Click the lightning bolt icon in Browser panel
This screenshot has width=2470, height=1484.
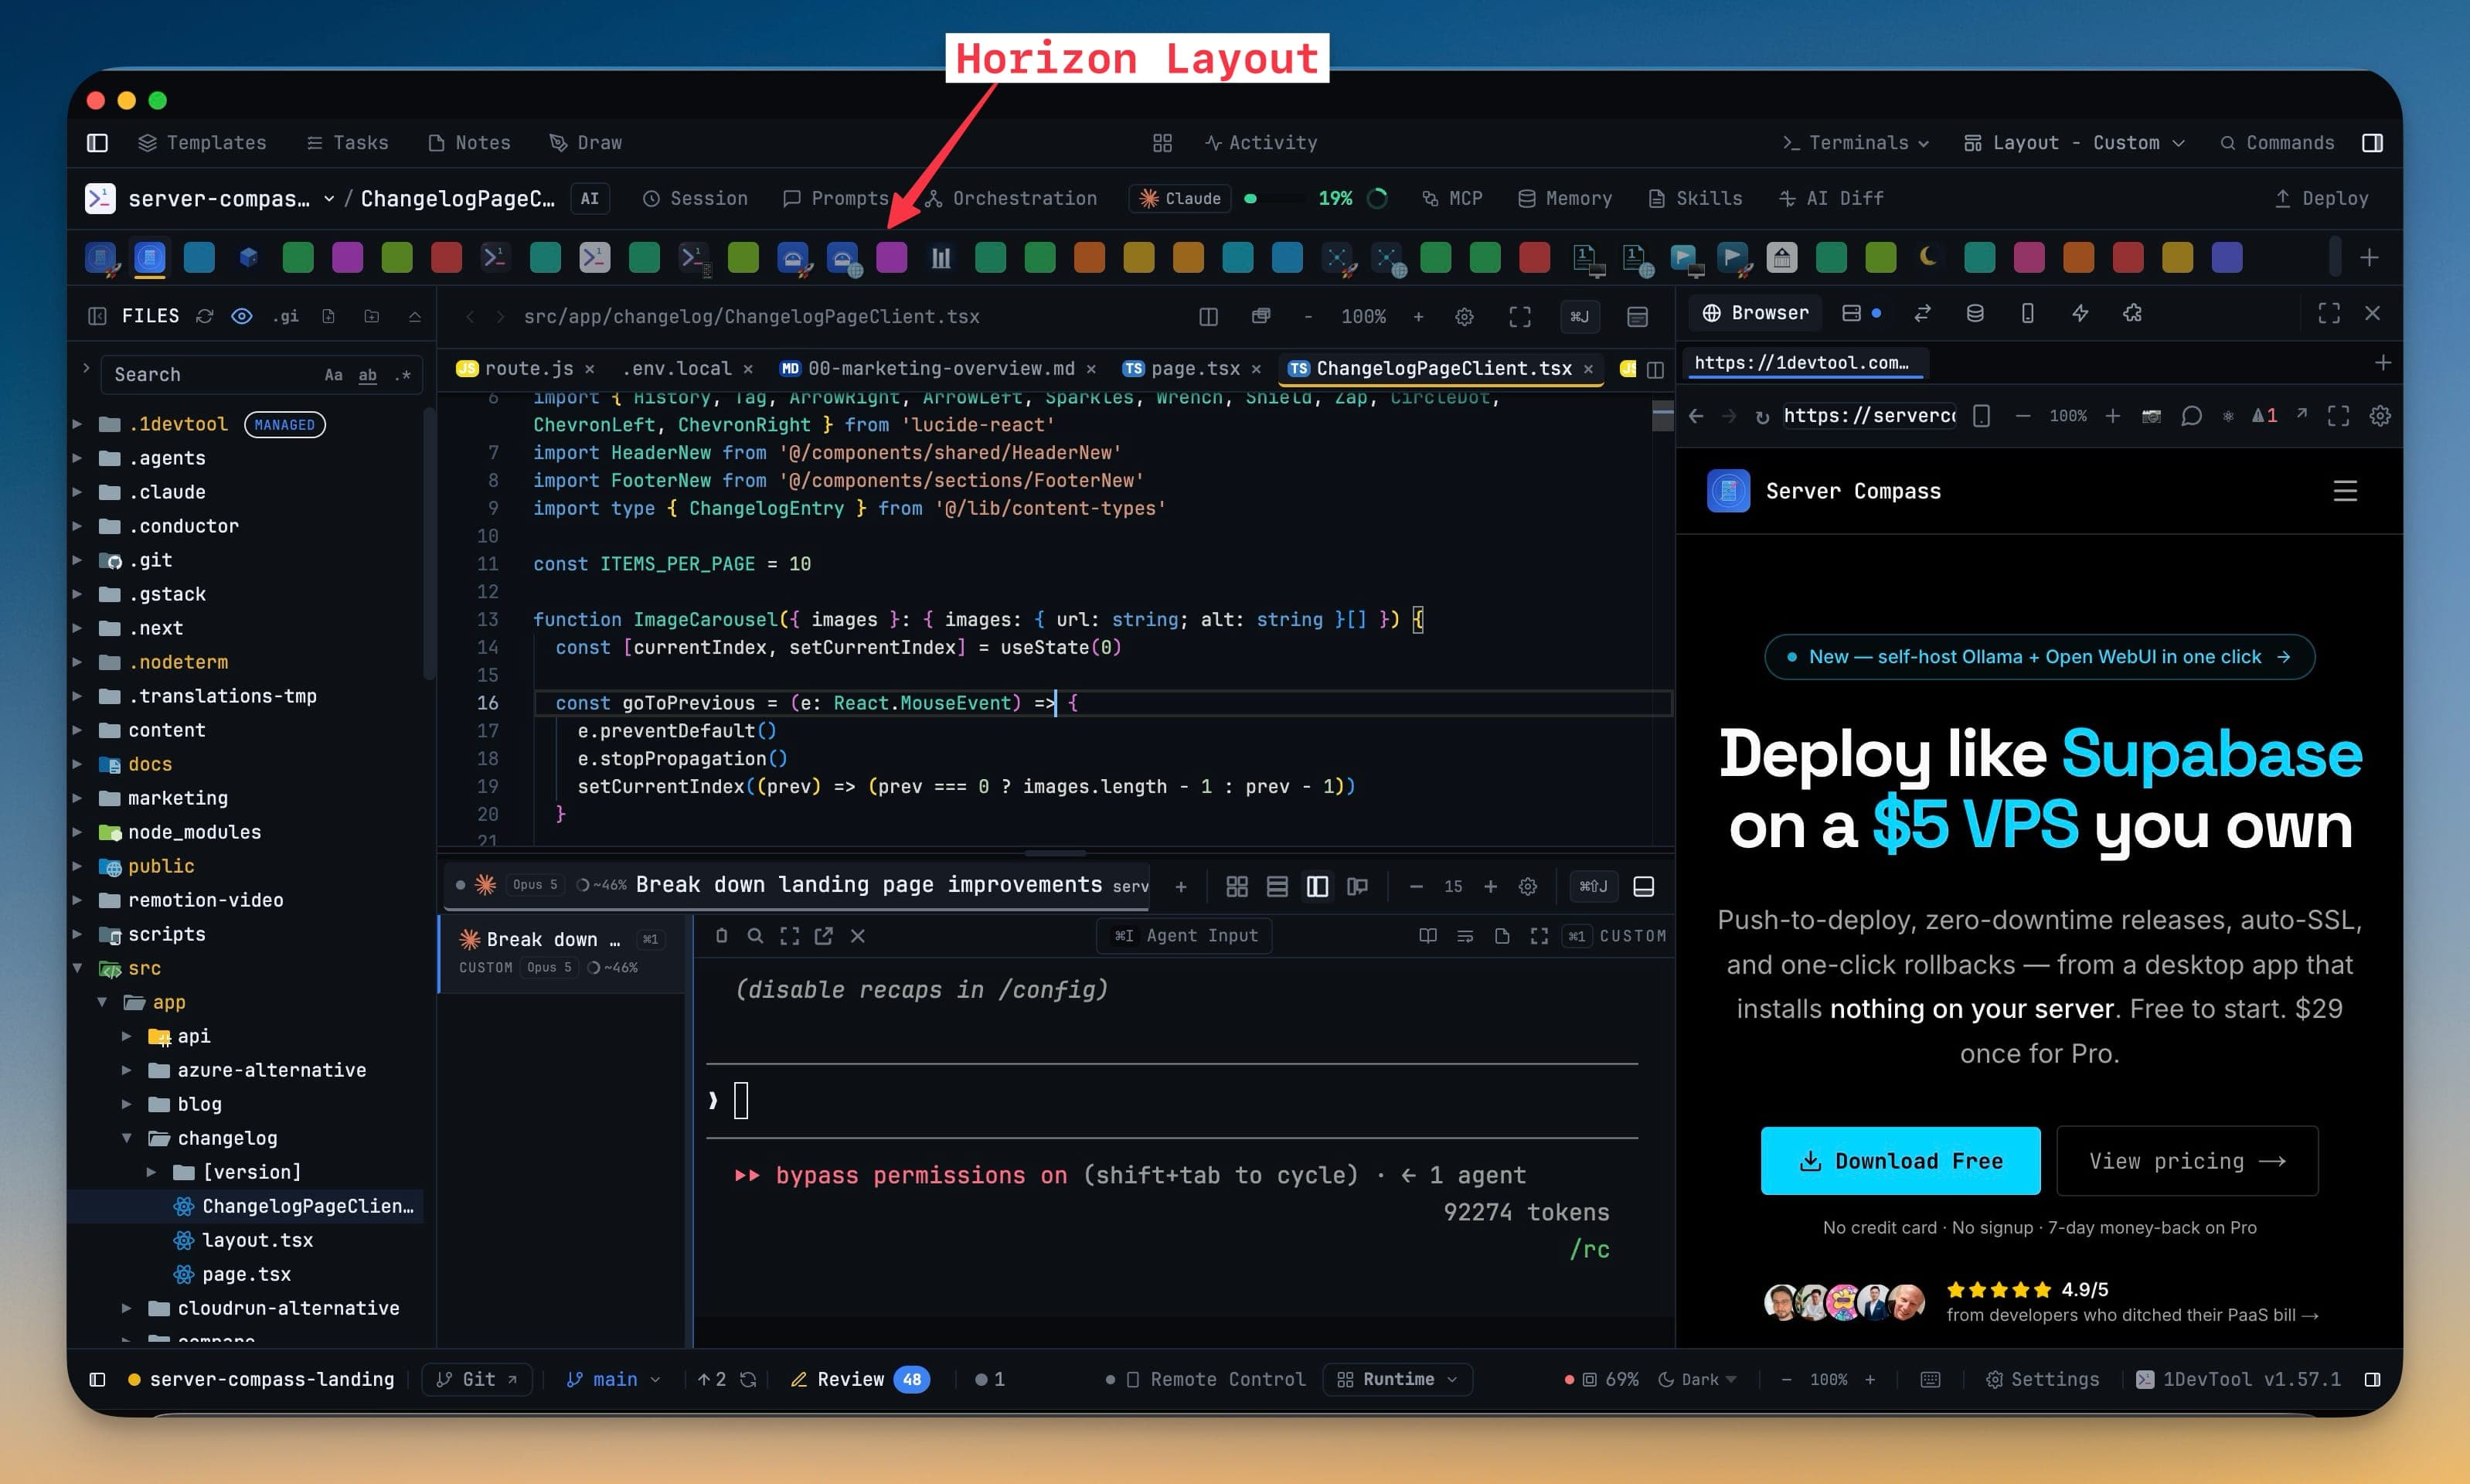2080,313
